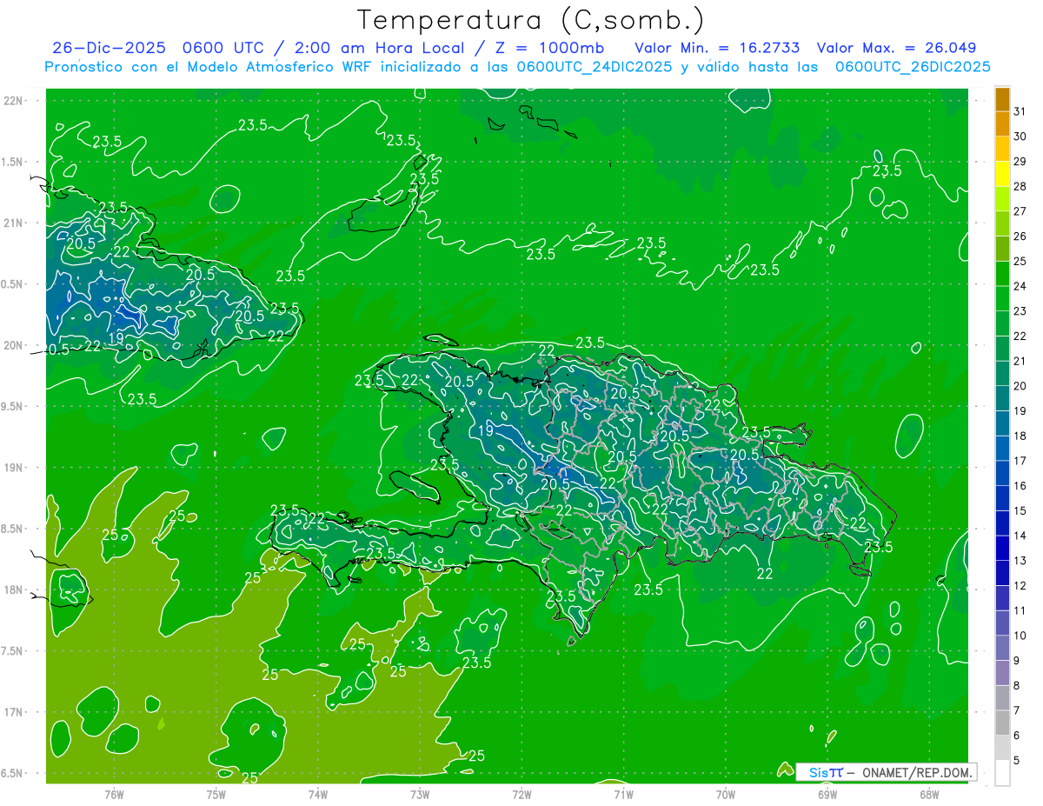Click the longitude label "73W"

[420, 795]
